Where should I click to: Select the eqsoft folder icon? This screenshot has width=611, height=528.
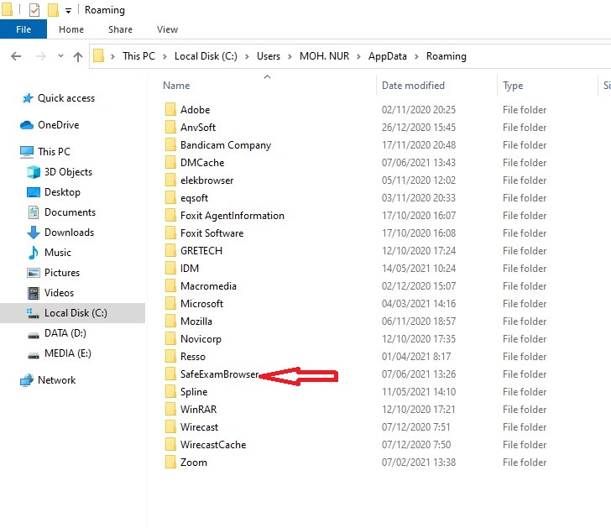(170, 197)
